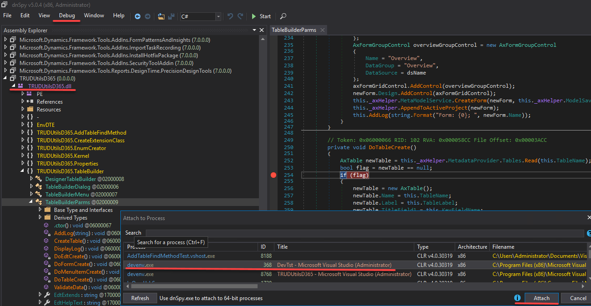This screenshot has height=306, width=591.
Task: Expand the TRUDUtilsD365.Kernel namespace
Action: [23, 156]
